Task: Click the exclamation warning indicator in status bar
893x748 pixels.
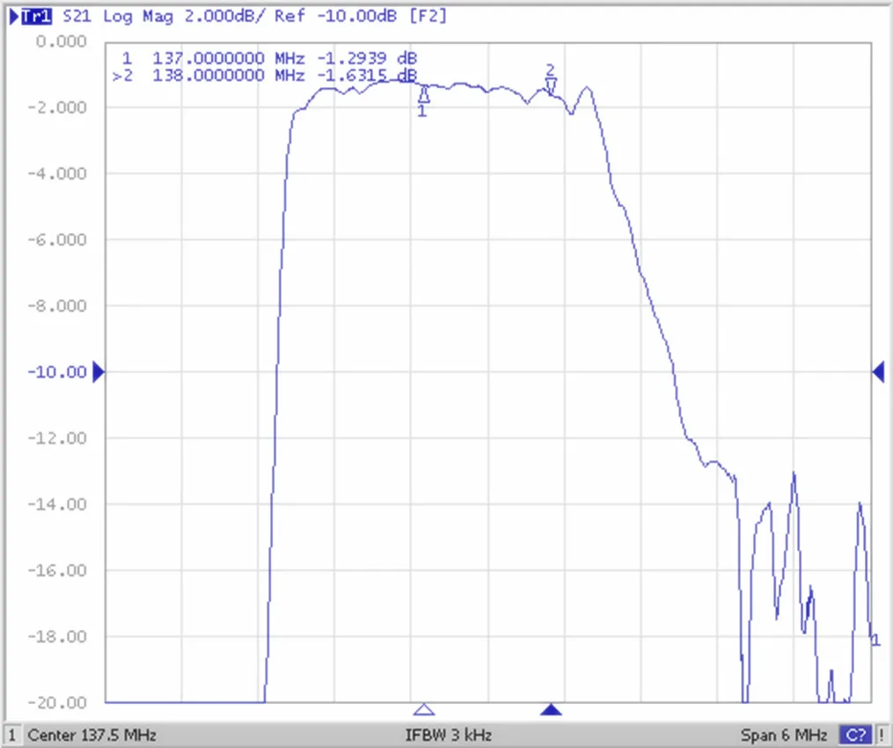Action: click(882, 735)
